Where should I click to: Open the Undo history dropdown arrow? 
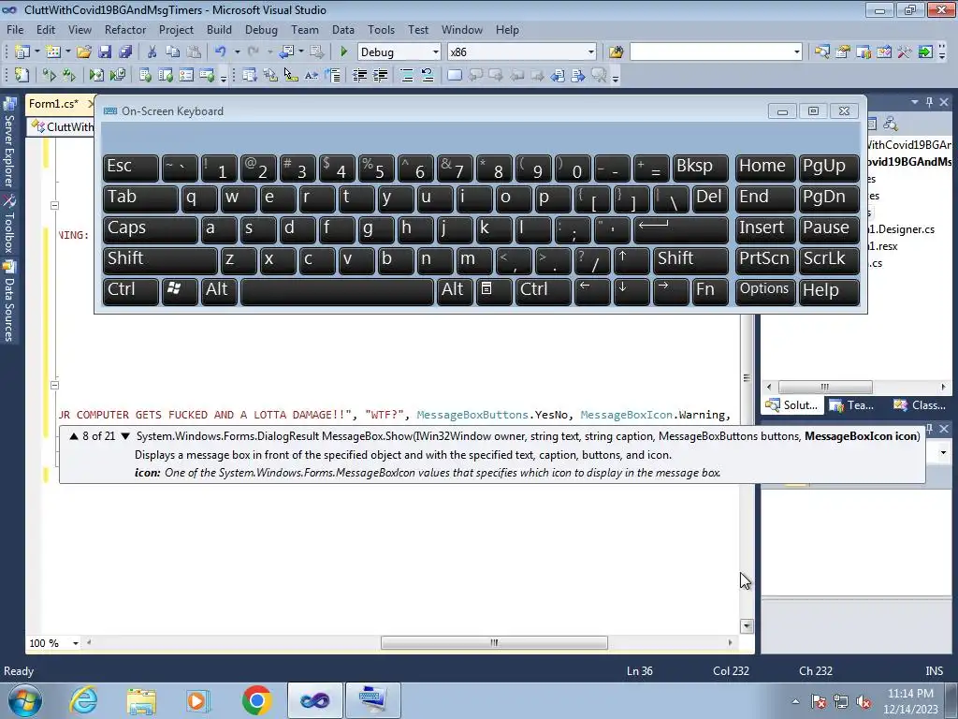pos(237,52)
